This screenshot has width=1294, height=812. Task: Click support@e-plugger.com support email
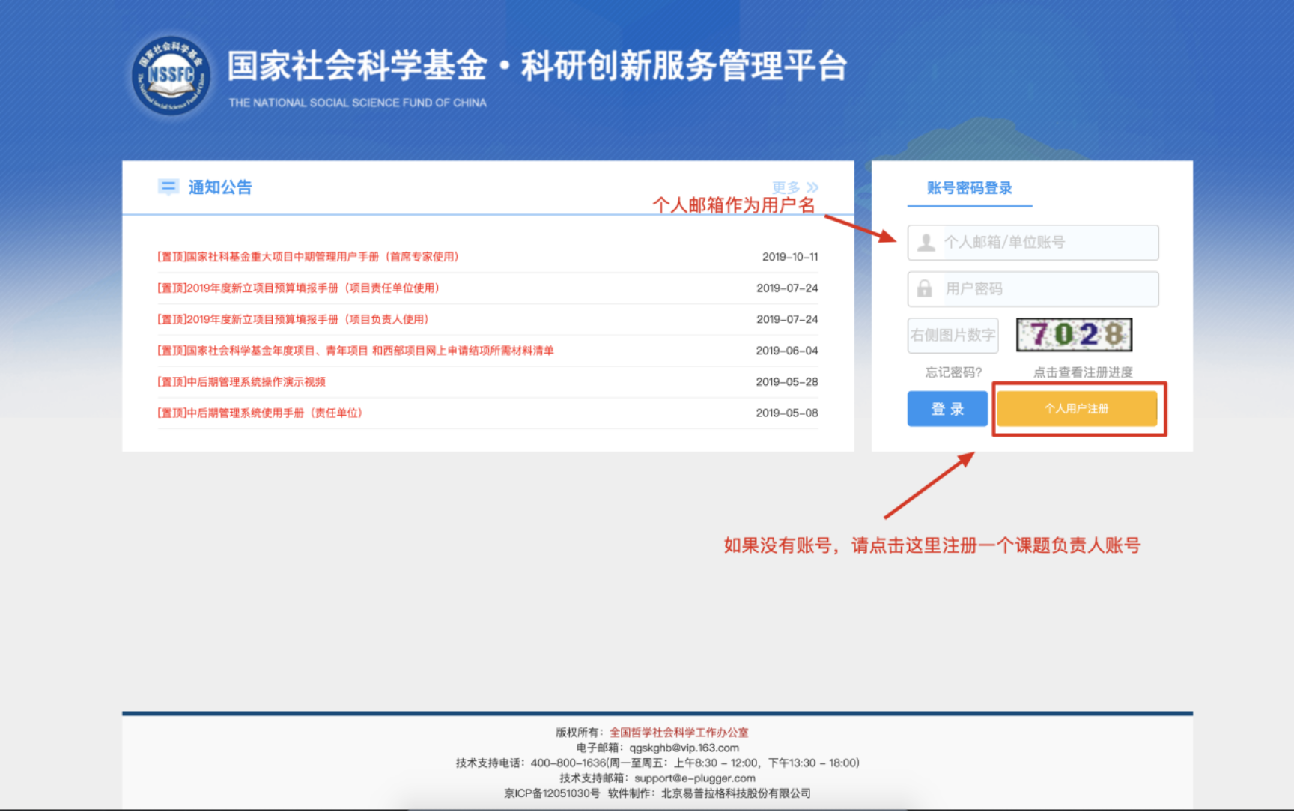coord(695,778)
